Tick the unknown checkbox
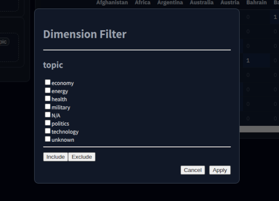Viewport: 279px width, 201px height. [x=48, y=139]
